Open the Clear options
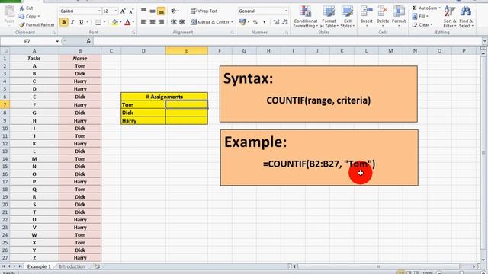 click(422, 25)
